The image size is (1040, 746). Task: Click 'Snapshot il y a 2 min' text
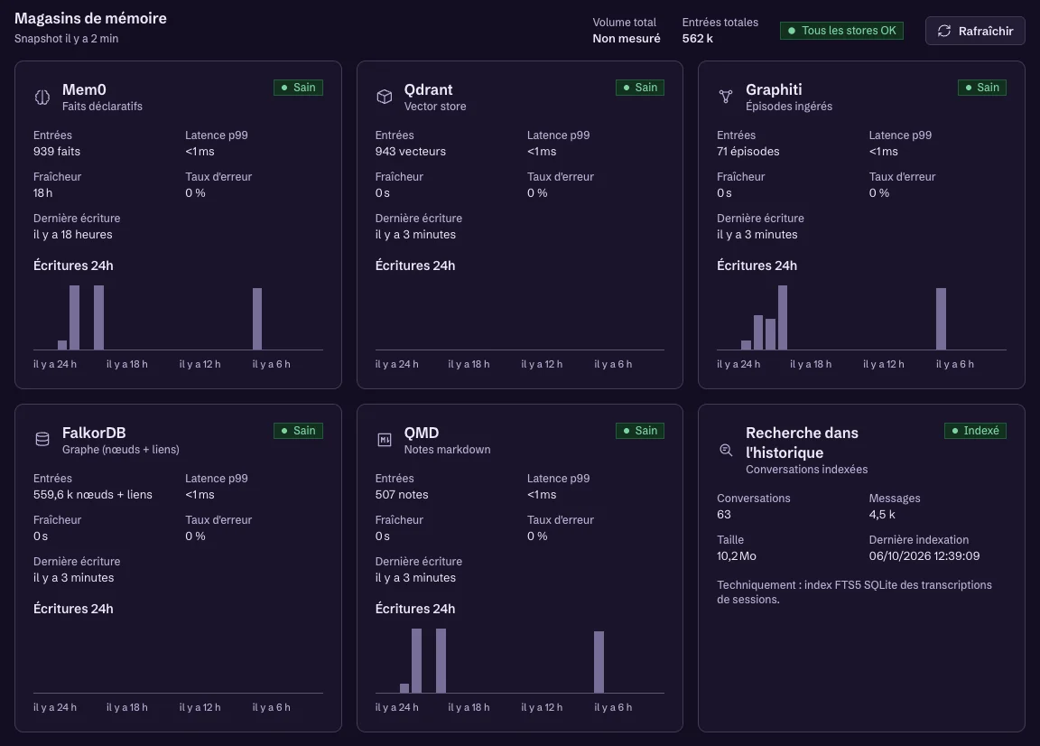pyautogui.click(x=66, y=39)
